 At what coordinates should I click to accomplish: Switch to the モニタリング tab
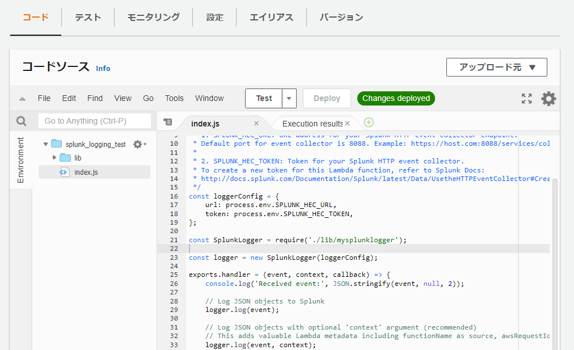(x=153, y=17)
